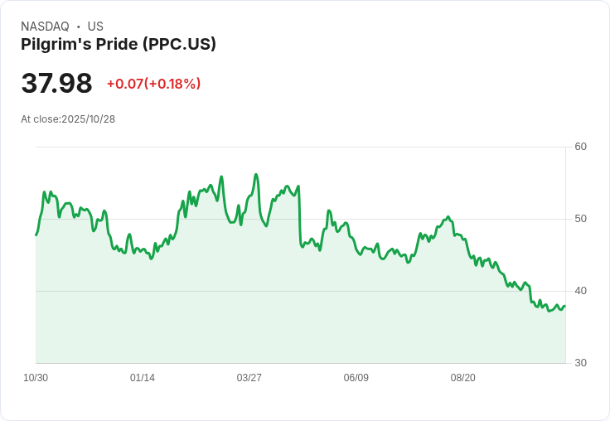Click the +0.07(+0.18%) price change

click(x=153, y=84)
